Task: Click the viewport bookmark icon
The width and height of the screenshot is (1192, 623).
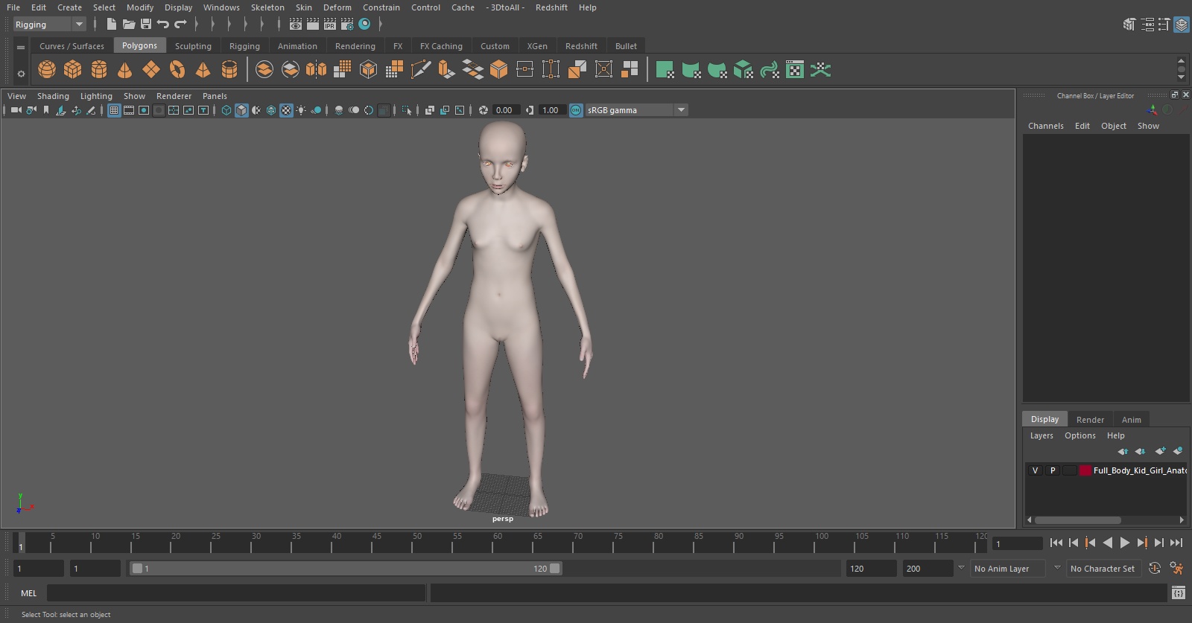Action: coord(46,110)
